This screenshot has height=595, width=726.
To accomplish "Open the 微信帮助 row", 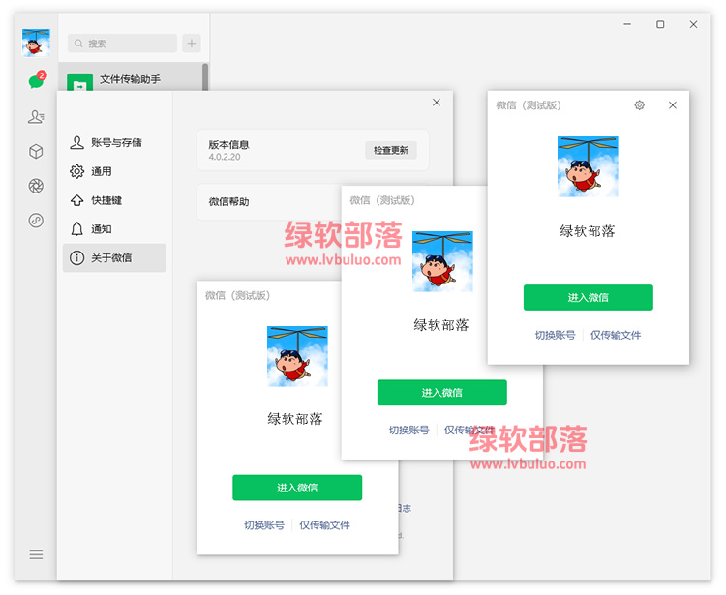I will coord(269,202).
